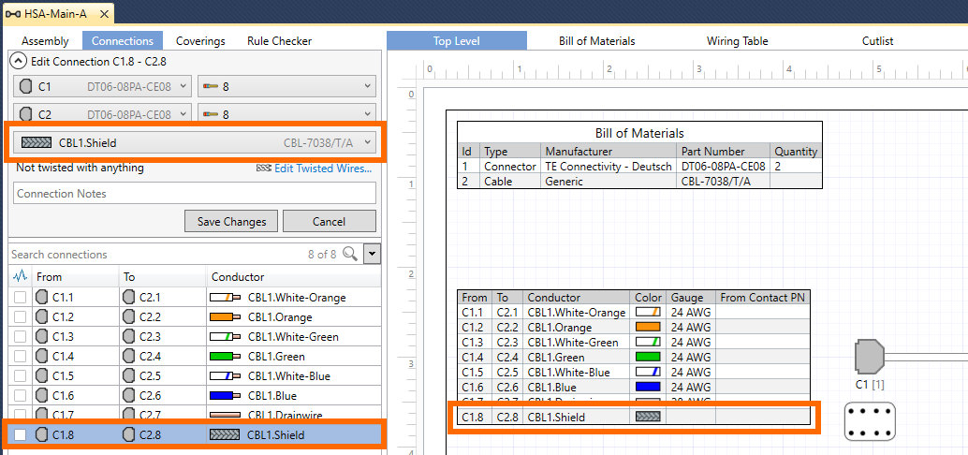Click the connector icon beside C1.4
This screenshot has height=455, width=968.
click(42, 356)
